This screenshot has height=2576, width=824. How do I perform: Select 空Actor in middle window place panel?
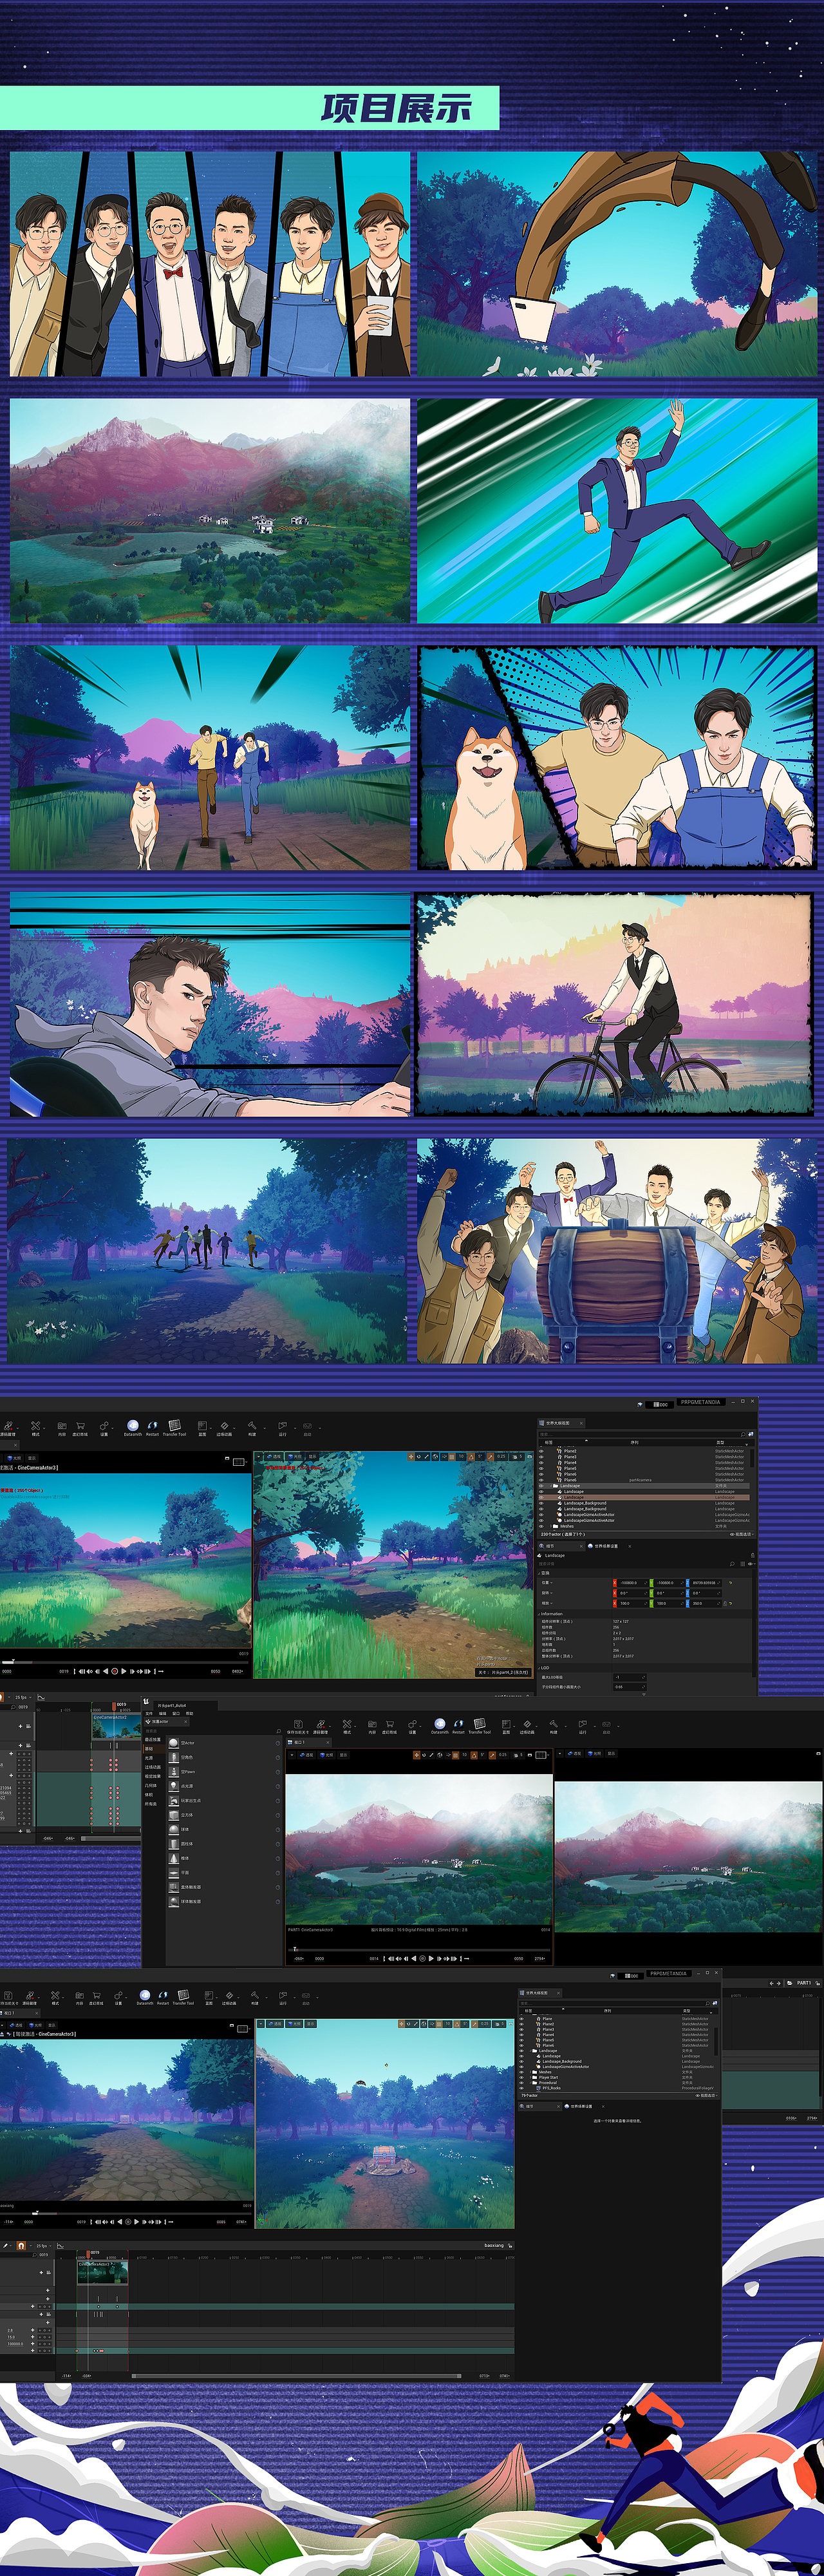coord(224,1743)
